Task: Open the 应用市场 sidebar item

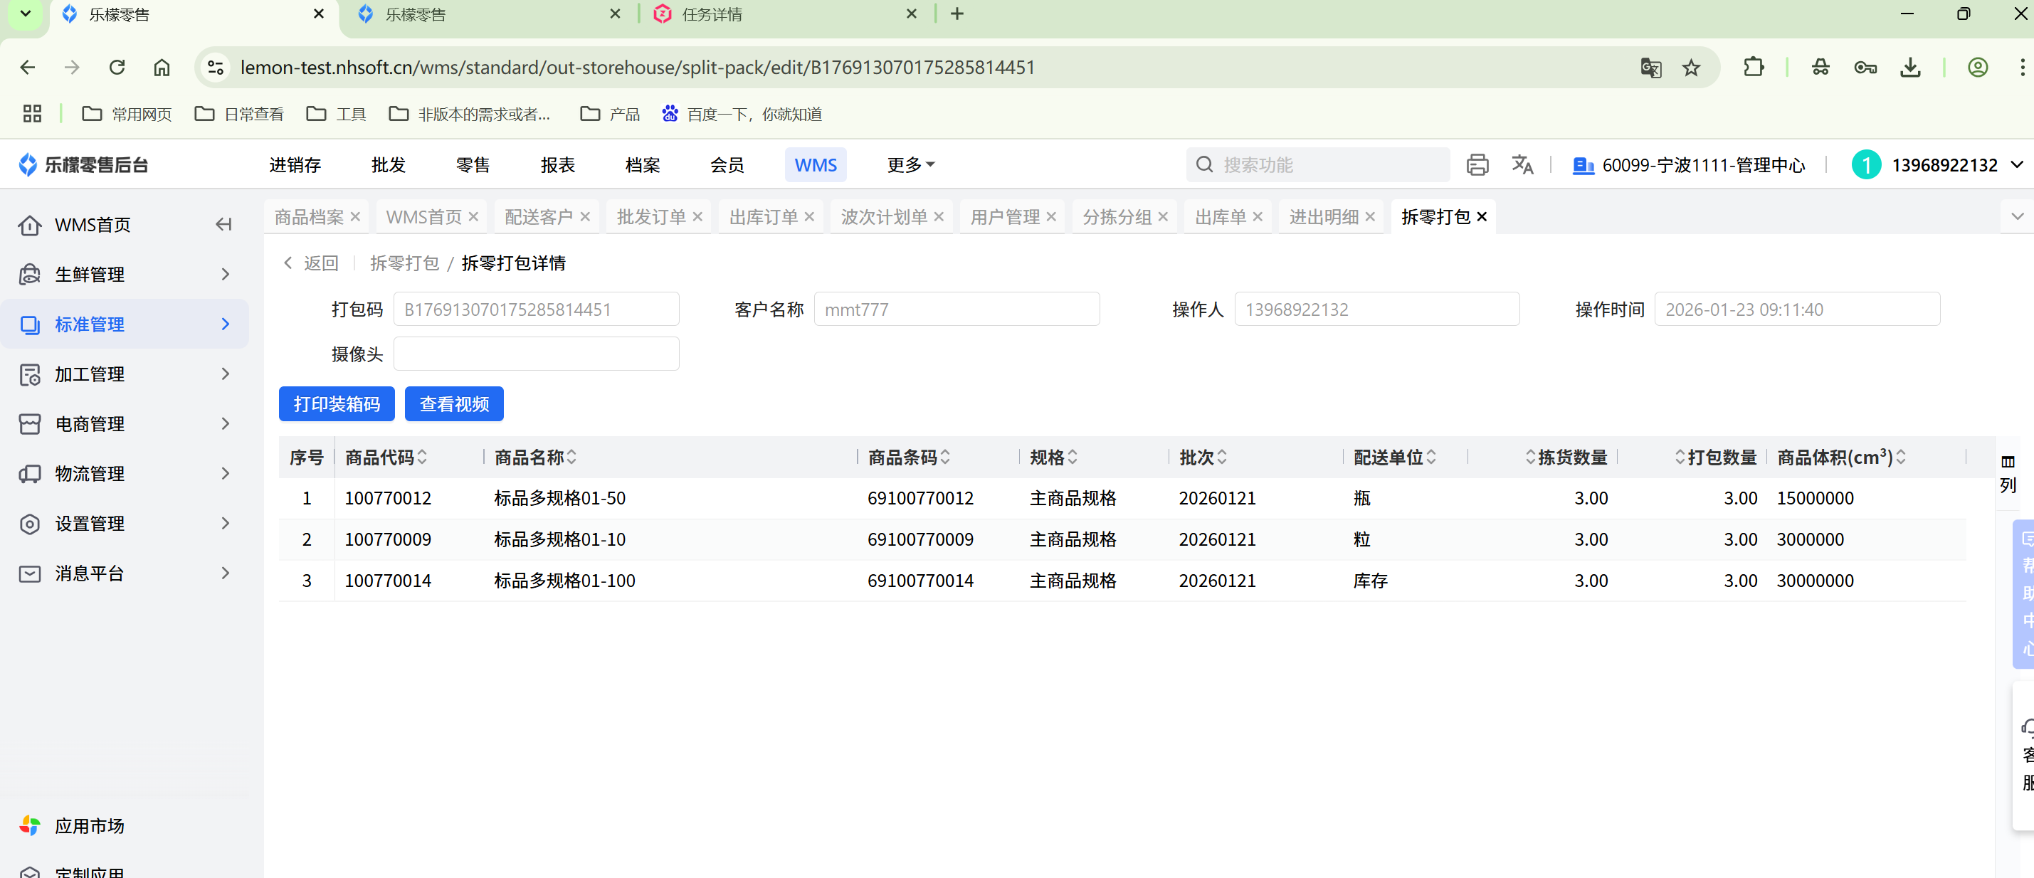Action: [89, 826]
